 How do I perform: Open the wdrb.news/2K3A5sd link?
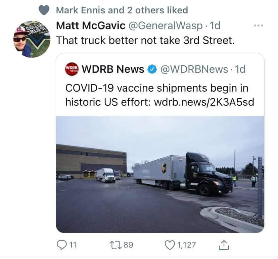[x=204, y=102]
